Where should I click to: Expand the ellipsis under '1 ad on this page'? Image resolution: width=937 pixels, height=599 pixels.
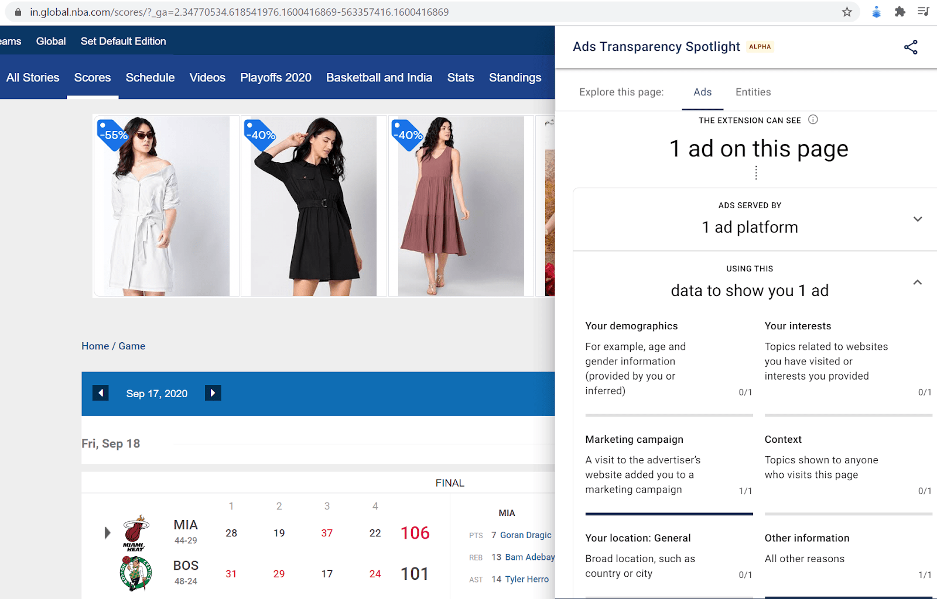point(757,173)
